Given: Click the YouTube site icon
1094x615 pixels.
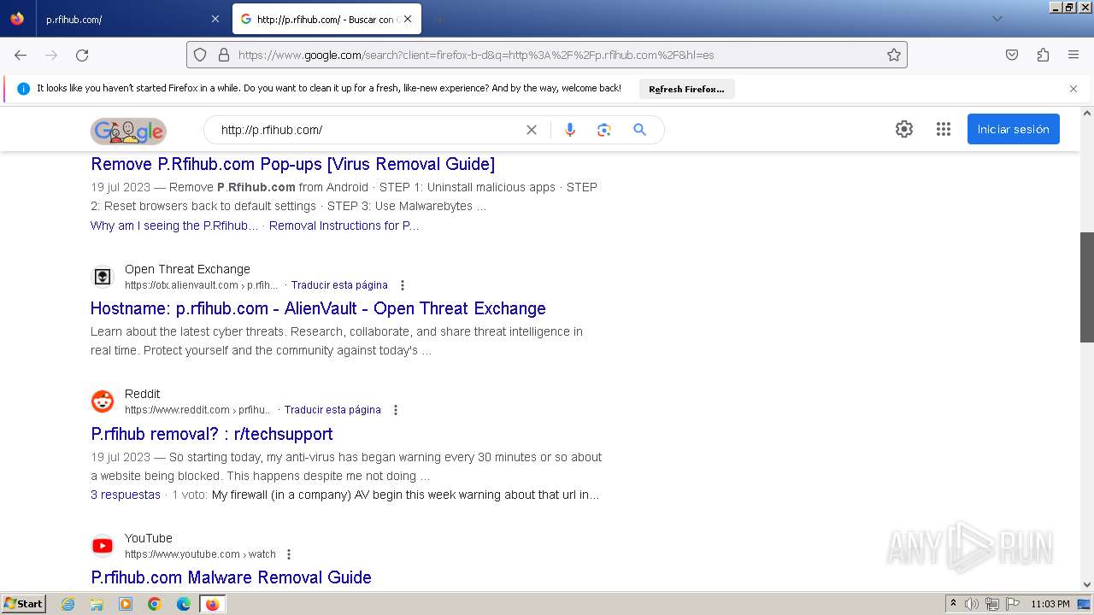Looking at the screenshot, I should (x=103, y=546).
